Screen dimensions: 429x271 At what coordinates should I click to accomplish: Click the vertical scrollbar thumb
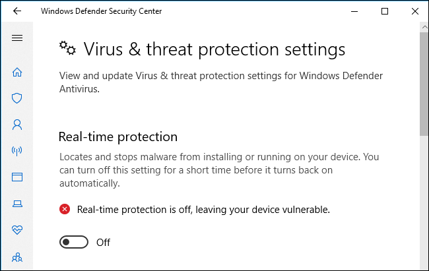424,84
